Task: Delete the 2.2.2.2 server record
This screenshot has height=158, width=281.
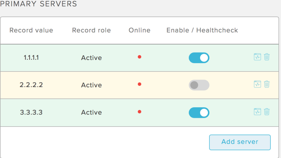Action: [x=267, y=84]
